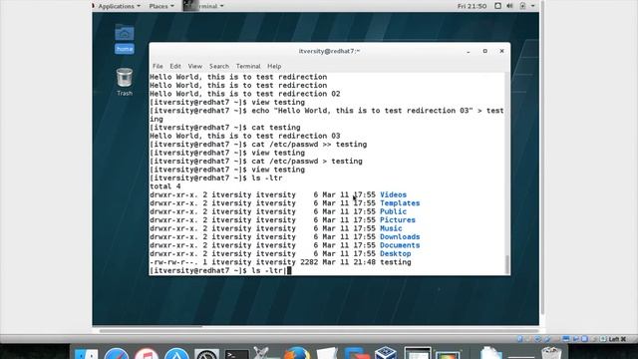Screen dimensions: 638x359
Task: Click the Documents directory name
Action: point(400,245)
